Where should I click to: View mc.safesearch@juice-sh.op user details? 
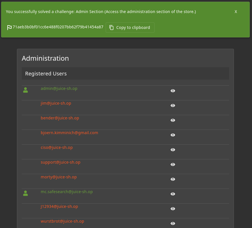(x=173, y=194)
